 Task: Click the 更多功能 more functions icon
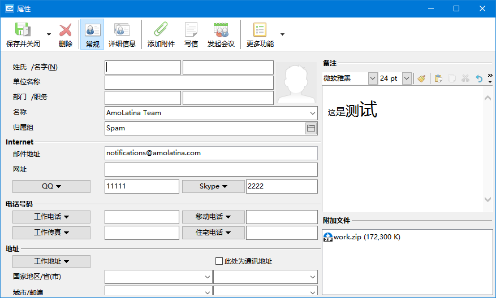[260, 30]
